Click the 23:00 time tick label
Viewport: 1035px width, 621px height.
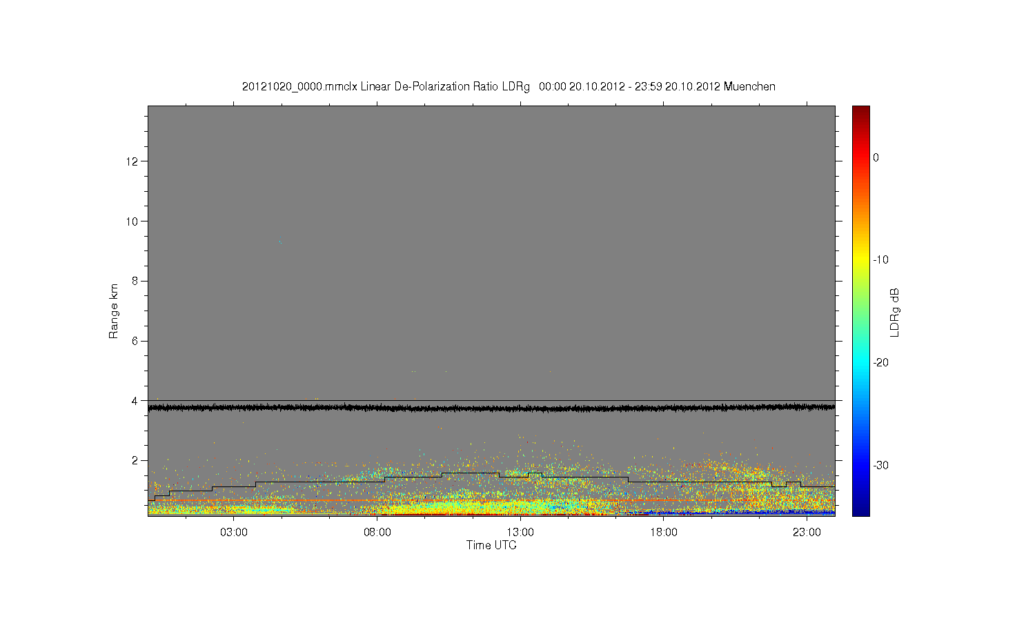coord(807,533)
